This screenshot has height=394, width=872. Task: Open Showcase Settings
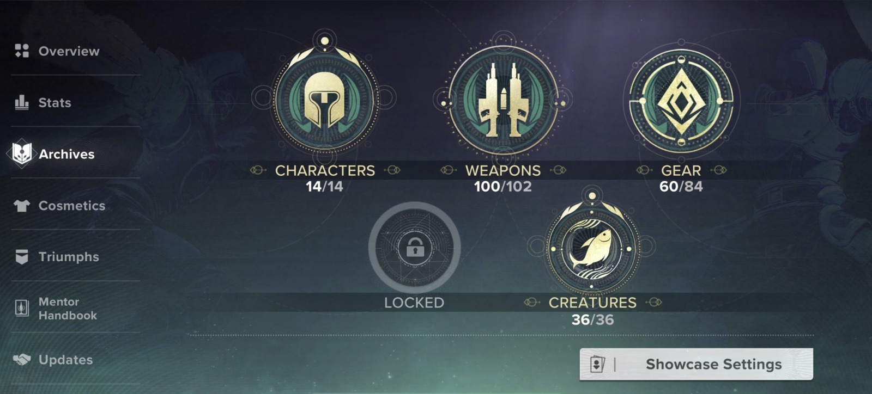pos(697,364)
